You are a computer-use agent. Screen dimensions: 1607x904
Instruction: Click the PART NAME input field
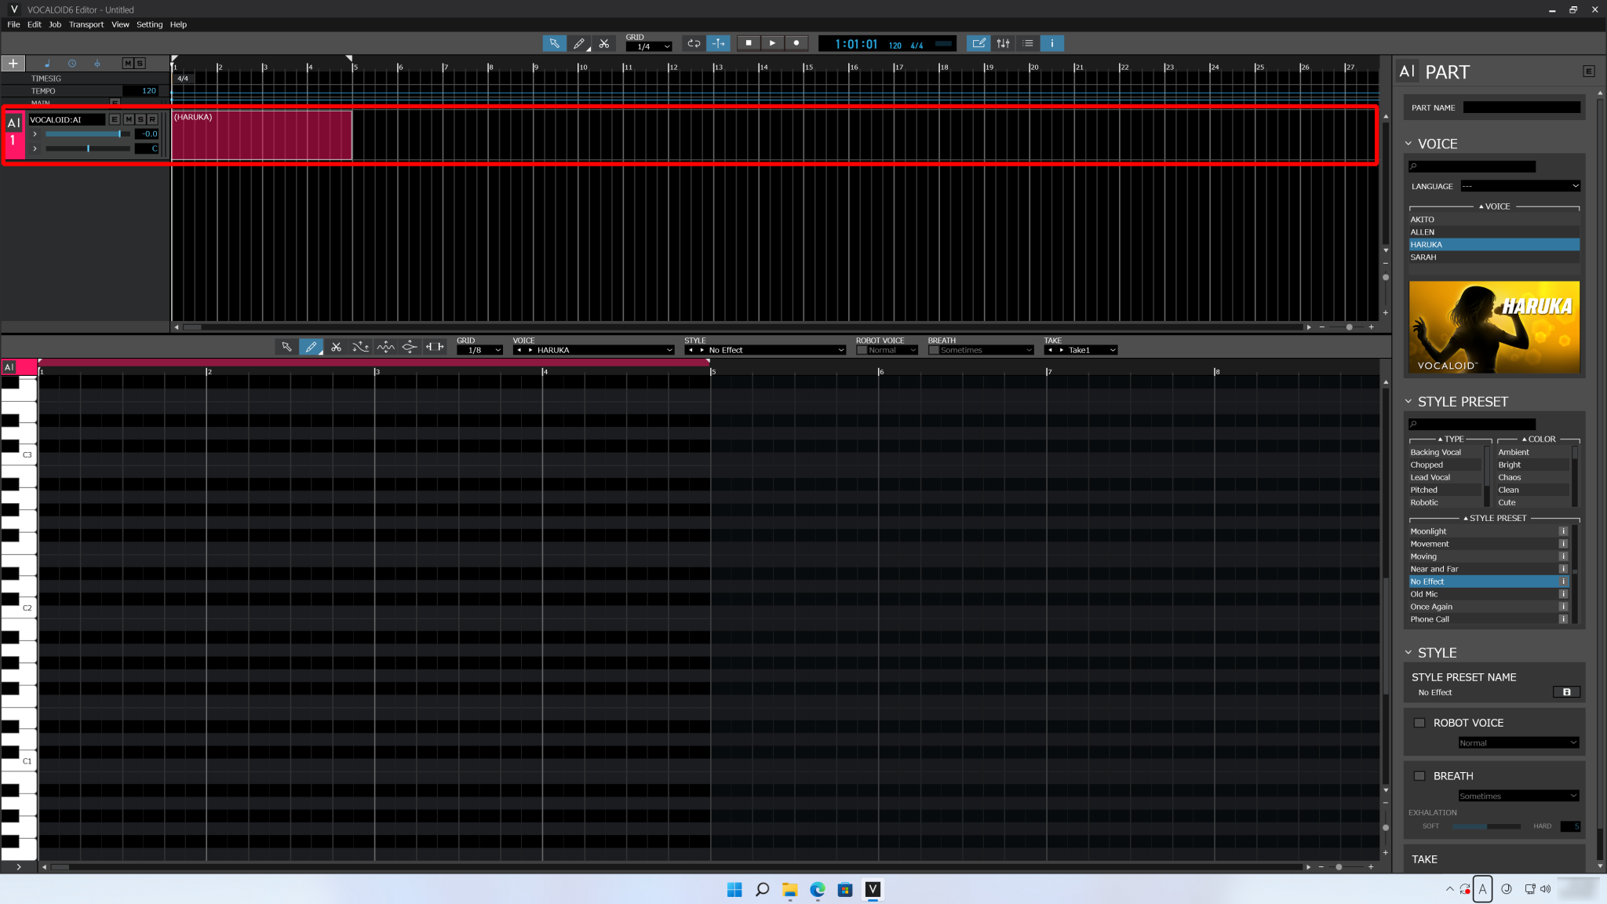click(x=1518, y=108)
